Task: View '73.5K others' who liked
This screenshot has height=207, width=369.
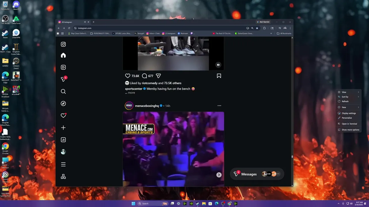Action: click(x=173, y=83)
